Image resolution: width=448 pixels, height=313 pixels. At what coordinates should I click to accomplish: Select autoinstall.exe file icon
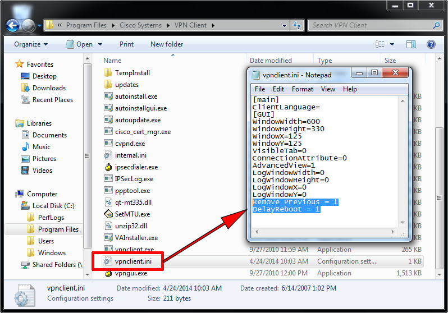click(x=108, y=96)
